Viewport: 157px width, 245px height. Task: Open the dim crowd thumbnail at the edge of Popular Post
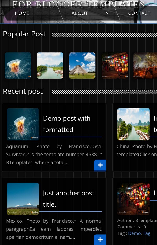point(145,66)
